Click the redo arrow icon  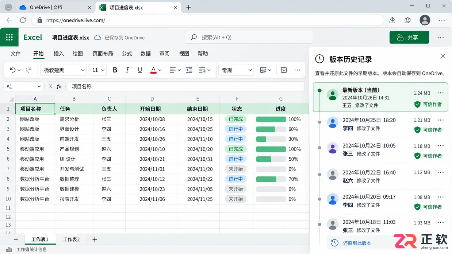coord(28,70)
